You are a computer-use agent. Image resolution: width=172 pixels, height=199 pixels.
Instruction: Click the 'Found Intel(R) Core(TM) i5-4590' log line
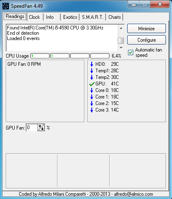[55, 28]
